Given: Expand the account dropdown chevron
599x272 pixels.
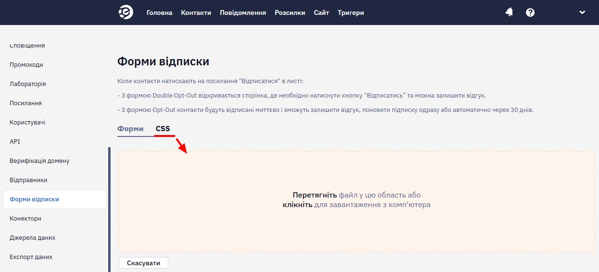Looking at the screenshot, I should 582,12.
